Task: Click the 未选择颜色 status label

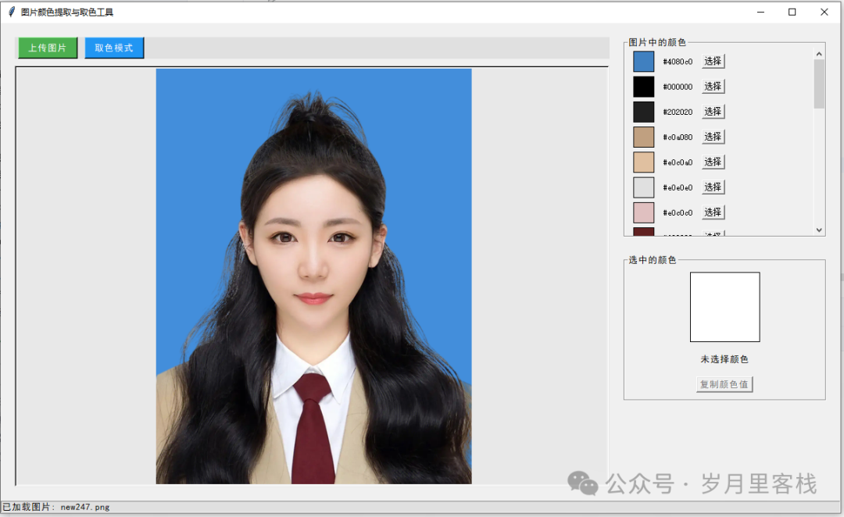Action: point(724,359)
